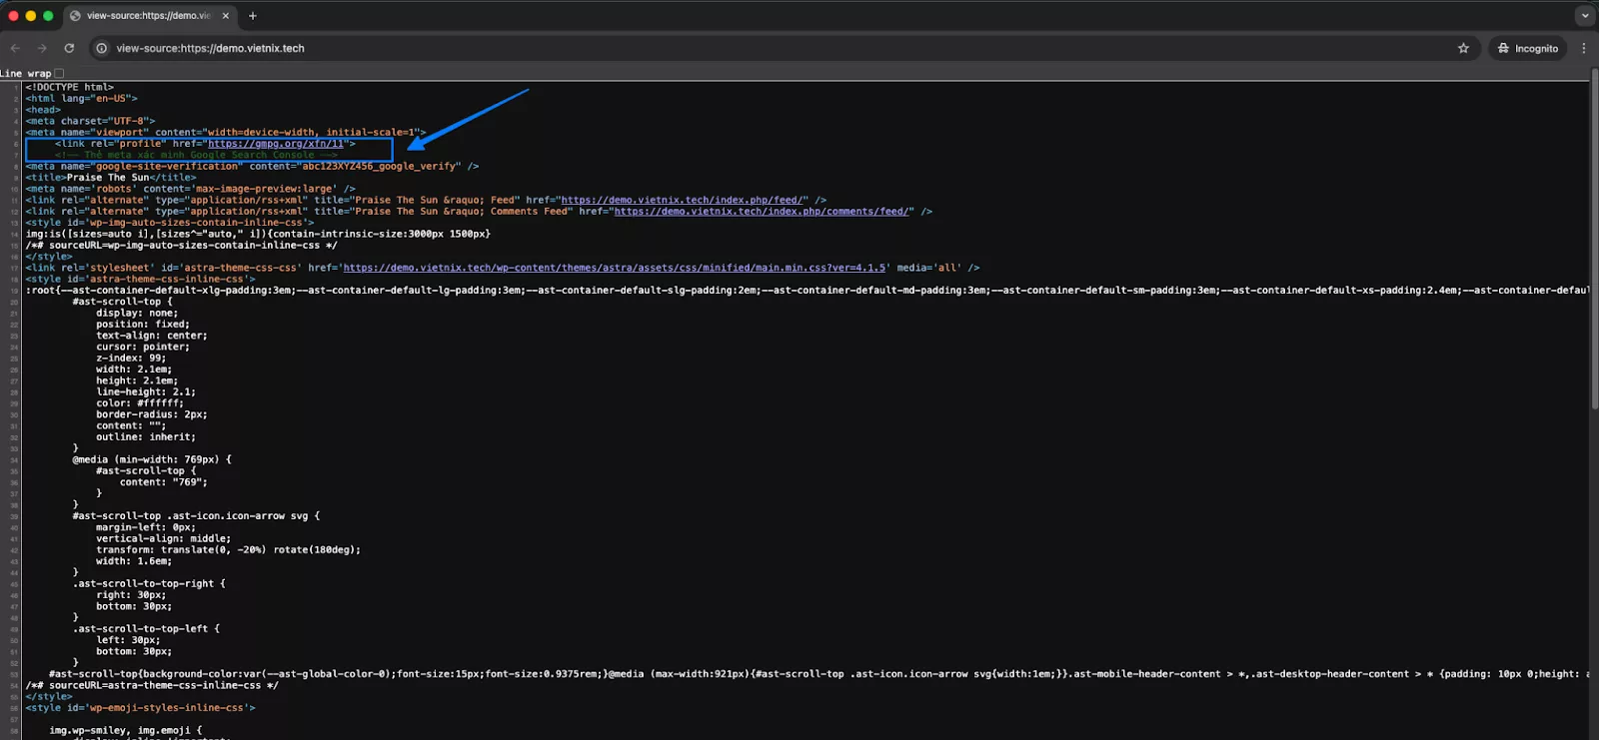Screen dimensions: 1599x740
Task: Click the '<!DOCTYPE html>' line
Action: pyautogui.click(x=70, y=87)
